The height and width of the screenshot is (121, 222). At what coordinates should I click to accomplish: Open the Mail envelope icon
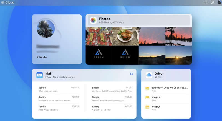pyautogui.click(x=39, y=75)
